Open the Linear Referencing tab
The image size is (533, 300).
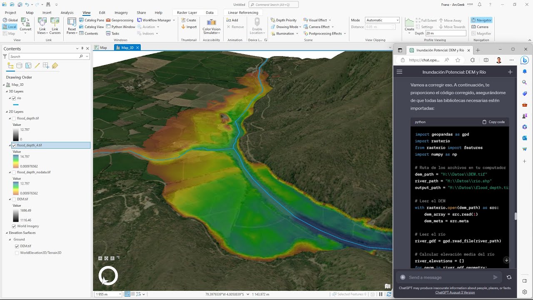pyautogui.click(x=243, y=12)
